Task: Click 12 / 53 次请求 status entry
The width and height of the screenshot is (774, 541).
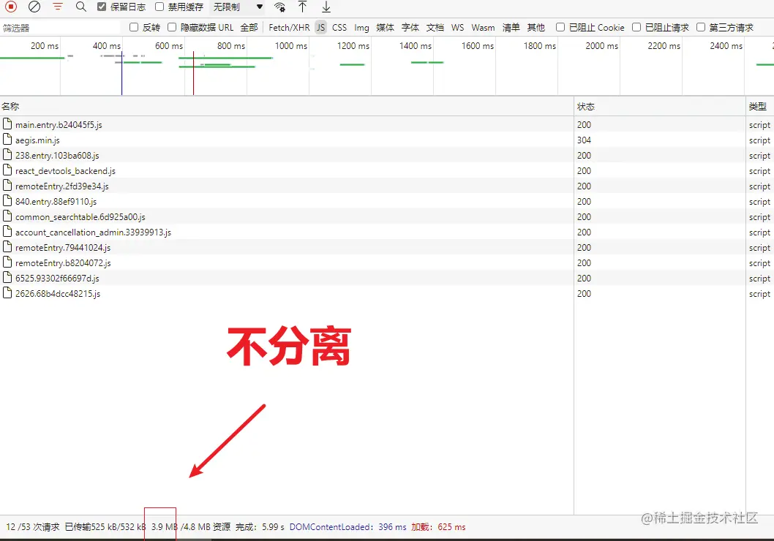Action: pos(33,526)
